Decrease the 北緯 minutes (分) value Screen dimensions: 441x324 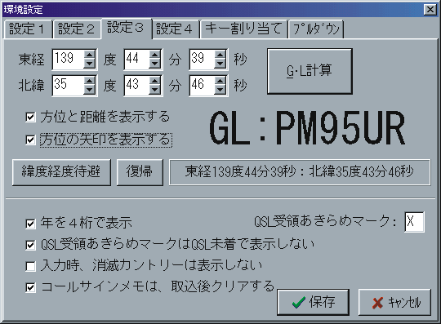tap(154, 90)
